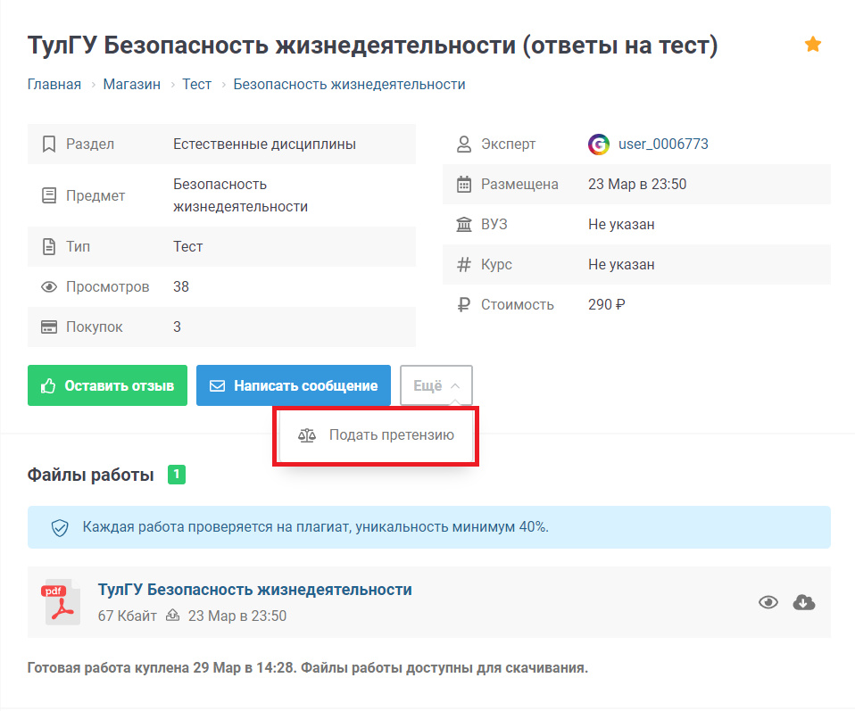Click the eye preview icon for the PDF
Viewport: 855px width, 711px height.
pyautogui.click(x=768, y=602)
